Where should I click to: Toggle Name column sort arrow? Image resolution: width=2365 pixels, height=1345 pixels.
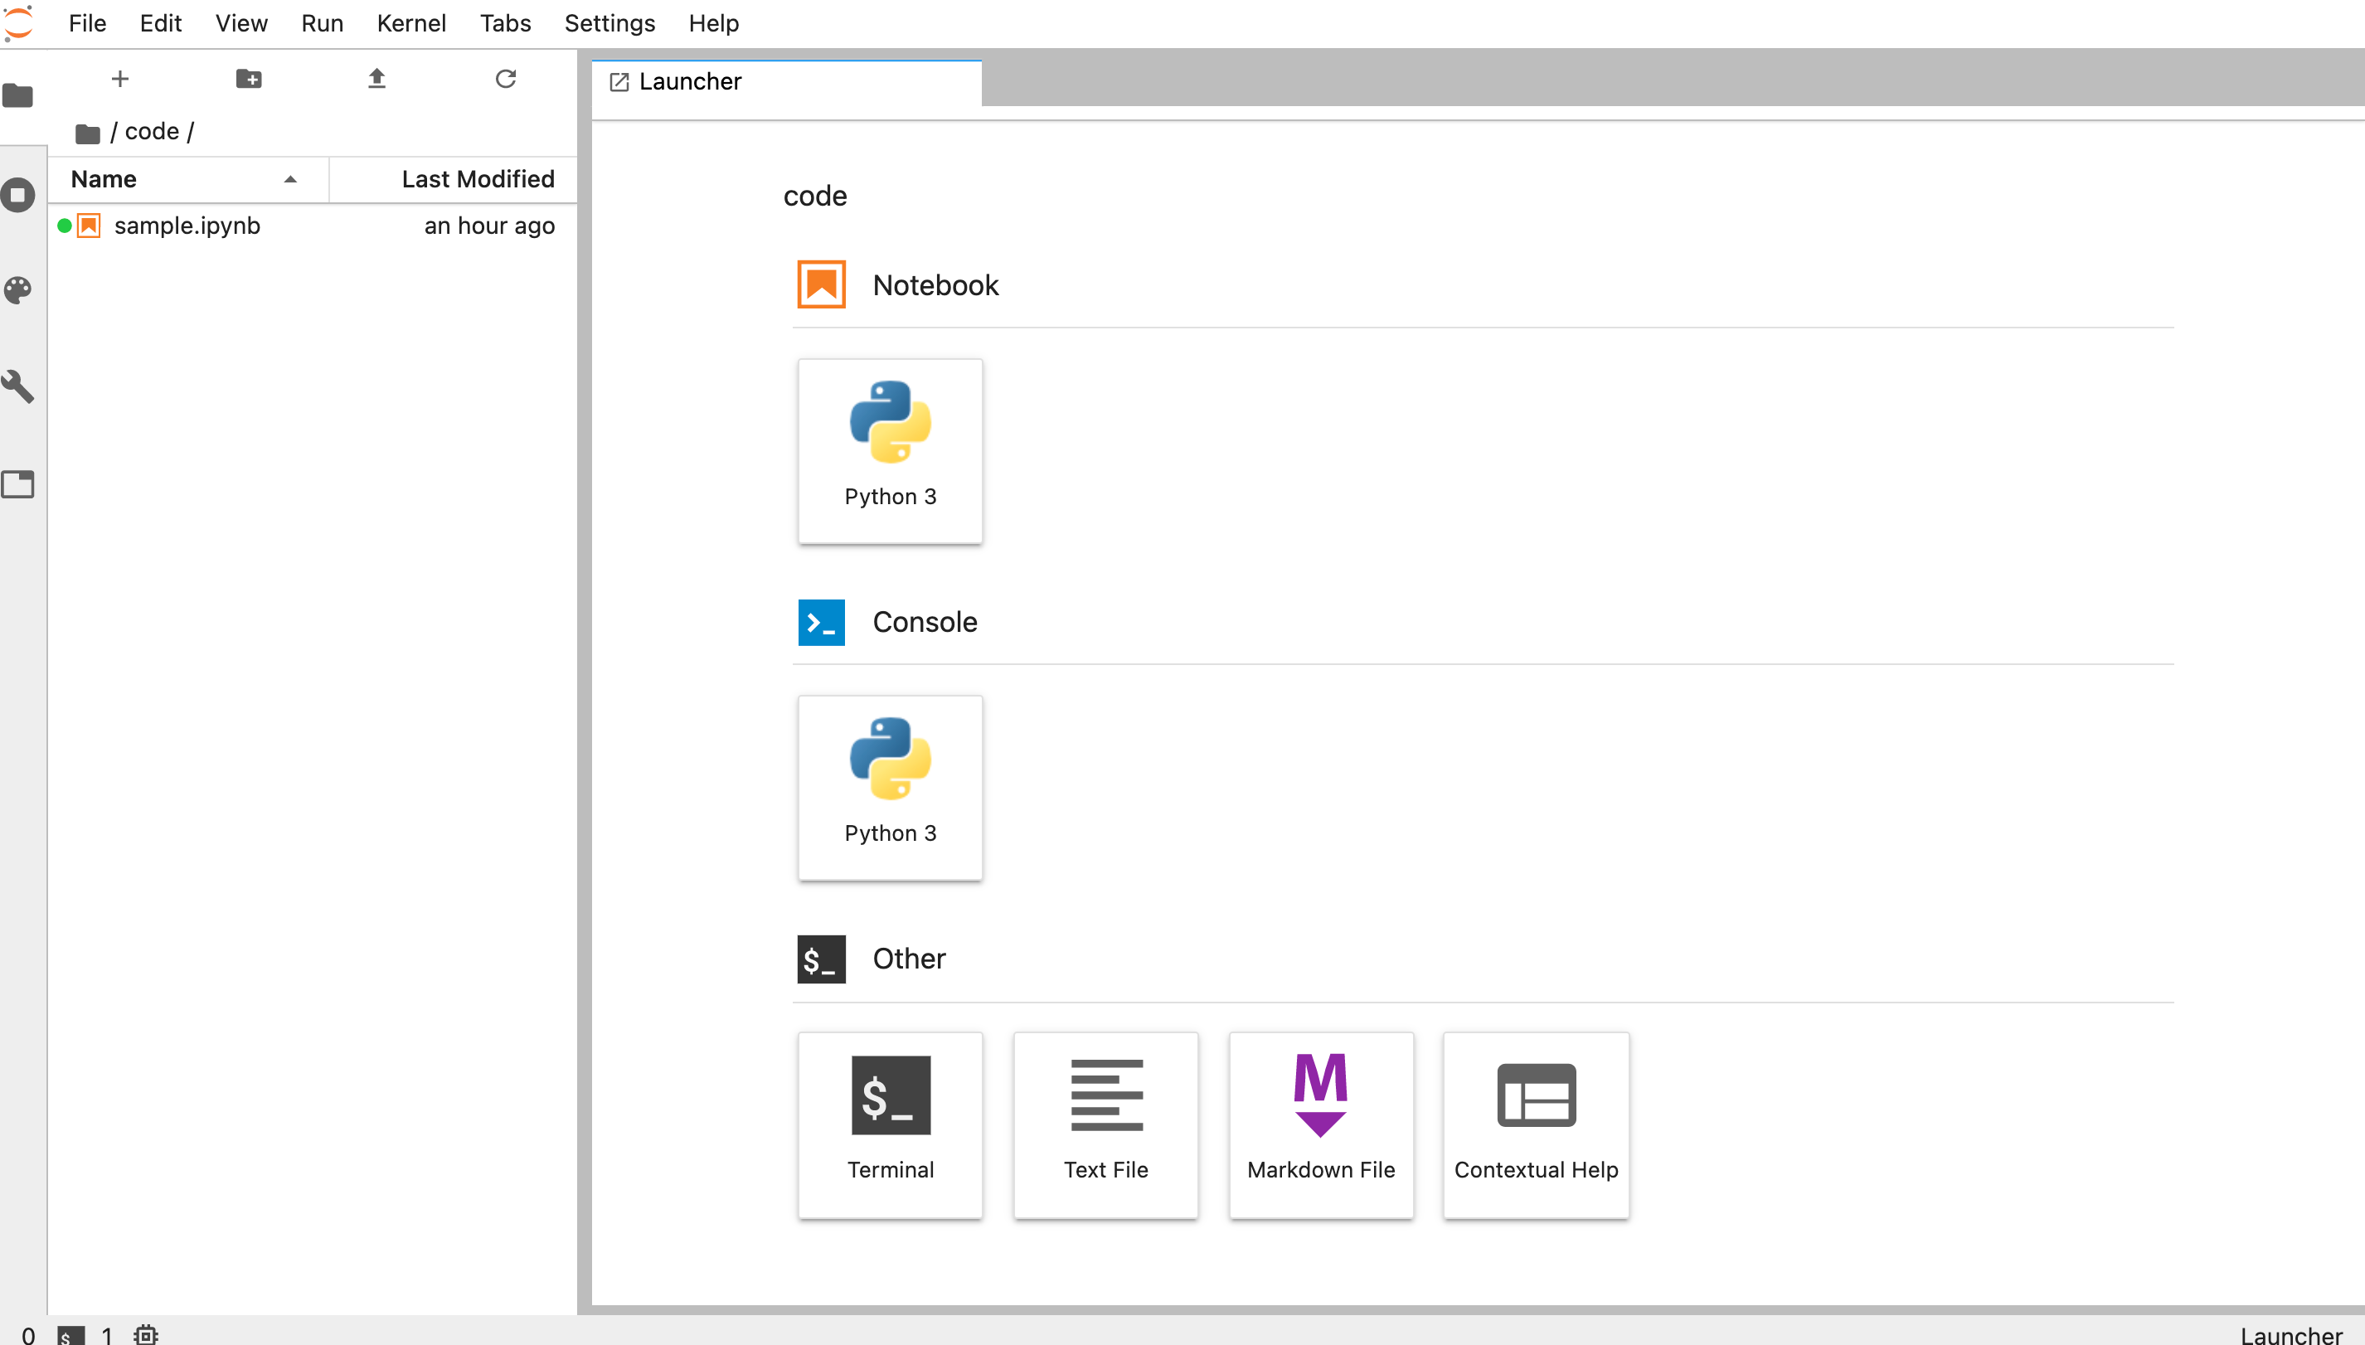290,179
